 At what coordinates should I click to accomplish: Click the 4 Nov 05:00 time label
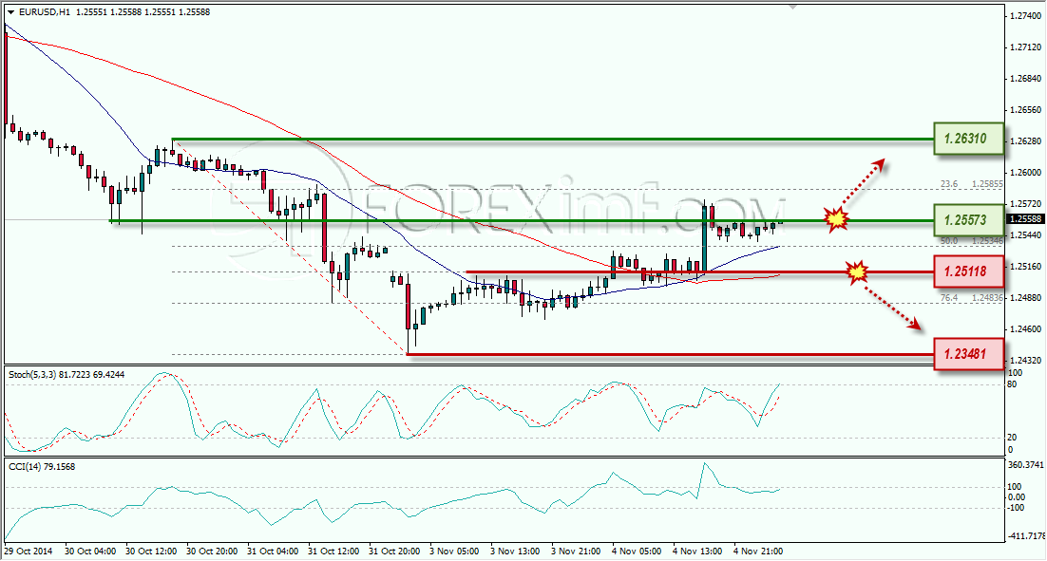point(637,551)
